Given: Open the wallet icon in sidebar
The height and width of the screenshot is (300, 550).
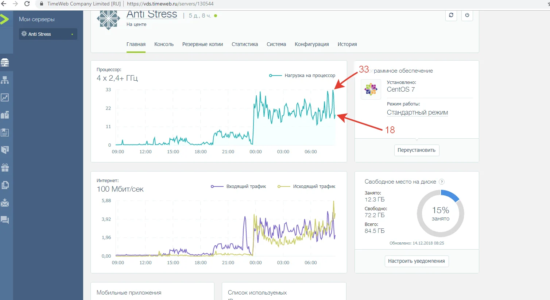Looking at the screenshot, I should coord(5,150).
